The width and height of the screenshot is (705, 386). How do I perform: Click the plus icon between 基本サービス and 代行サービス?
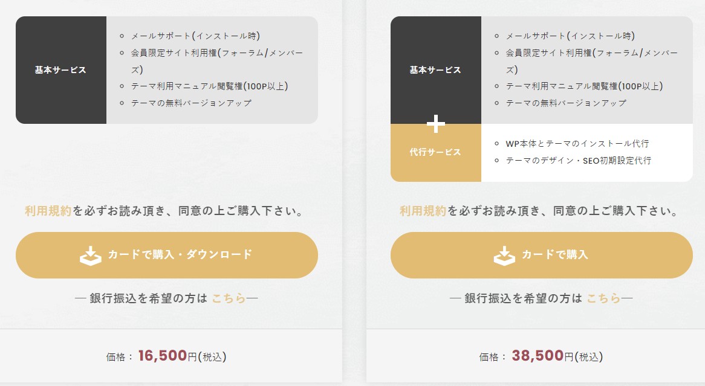point(435,123)
